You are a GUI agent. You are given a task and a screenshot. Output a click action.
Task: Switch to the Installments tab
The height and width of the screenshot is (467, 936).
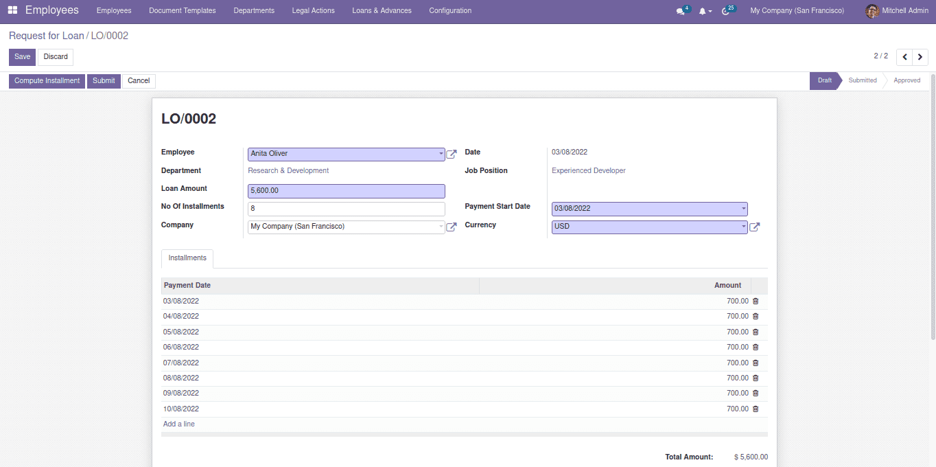coord(187,258)
